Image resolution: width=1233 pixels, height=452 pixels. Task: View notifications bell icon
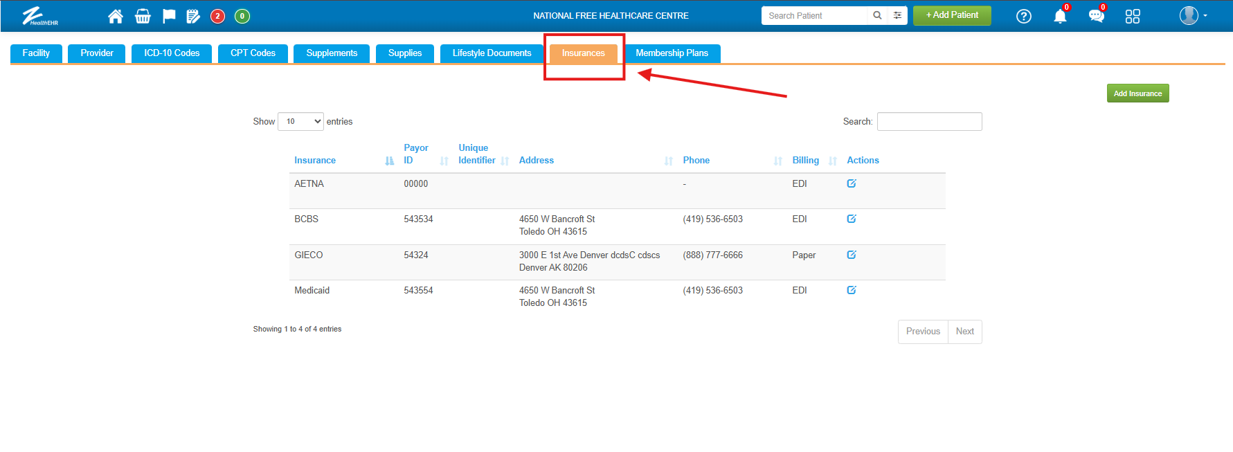(x=1059, y=16)
